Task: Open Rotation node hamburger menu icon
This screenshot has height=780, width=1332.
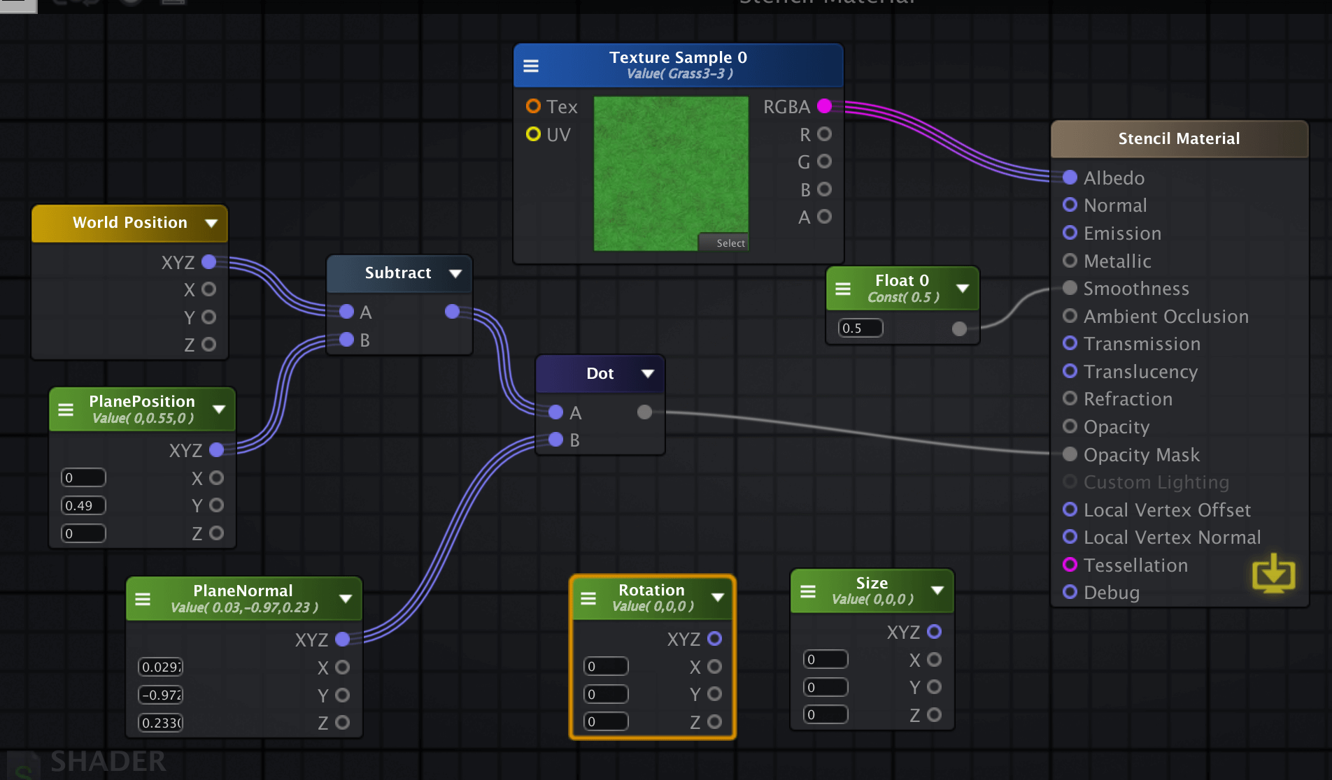Action: point(588,598)
